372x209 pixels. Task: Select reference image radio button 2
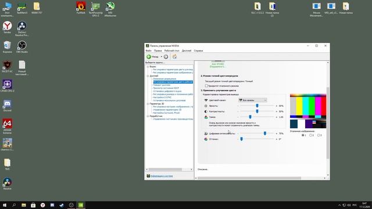click(310, 135)
